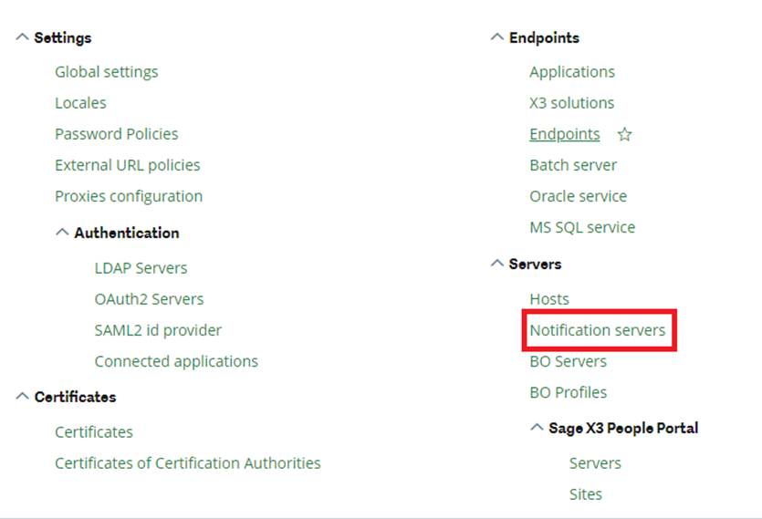Collapse the Endpoints section chevron
This screenshot has height=519, width=762.
tap(497, 37)
